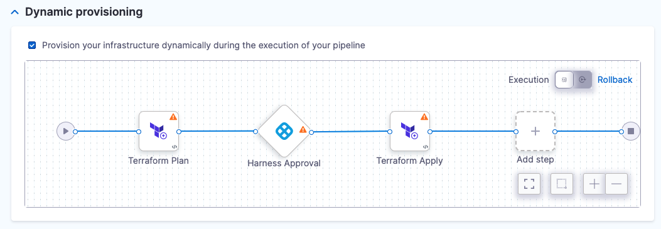Click the Dynamic provisioning heading
661x229 pixels.
point(84,12)
